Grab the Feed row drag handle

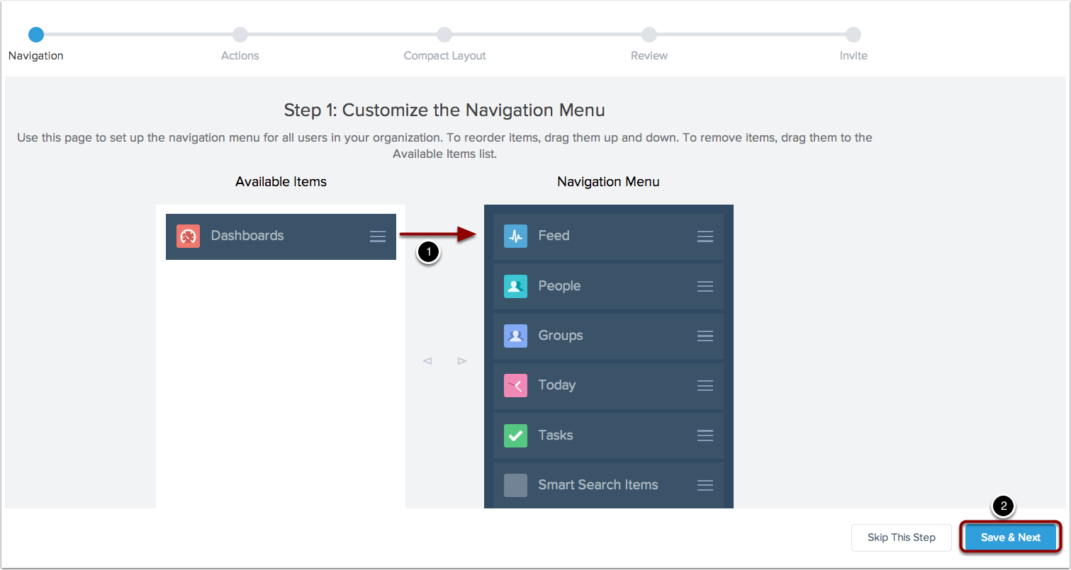click(x=705, y=236)
